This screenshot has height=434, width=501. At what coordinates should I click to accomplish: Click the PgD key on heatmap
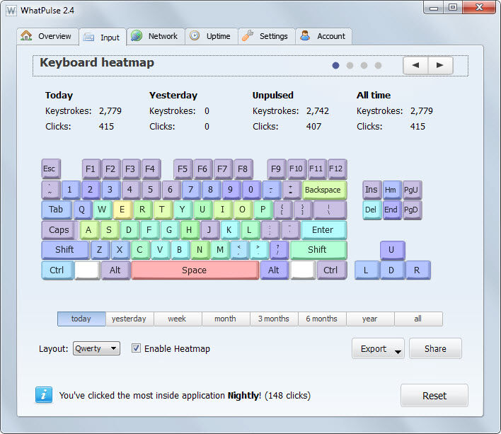point(412,210)
